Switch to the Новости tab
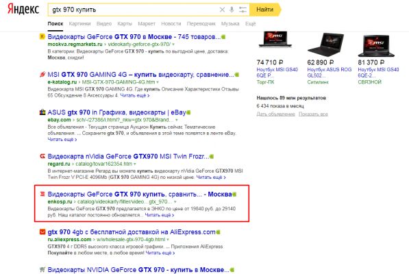The height and width of the screenshot is (274, 409). 171,23
